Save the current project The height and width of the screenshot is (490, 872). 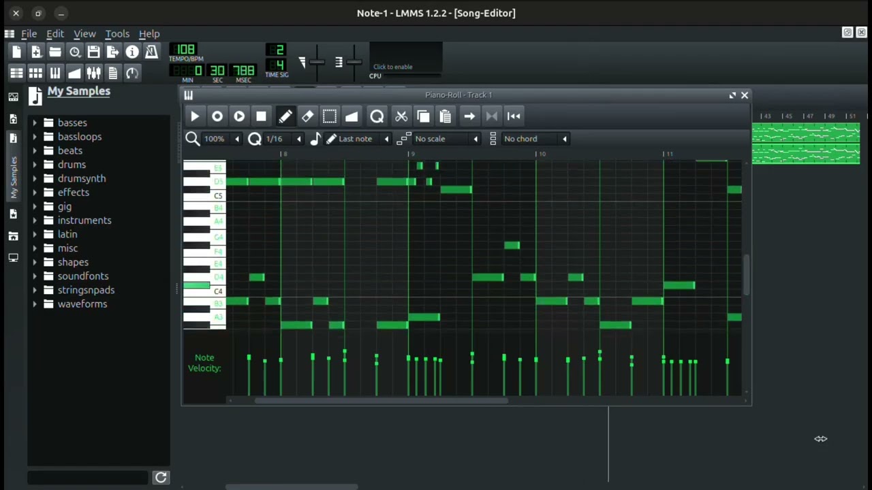pyautogui.click(x=94, y=52)
